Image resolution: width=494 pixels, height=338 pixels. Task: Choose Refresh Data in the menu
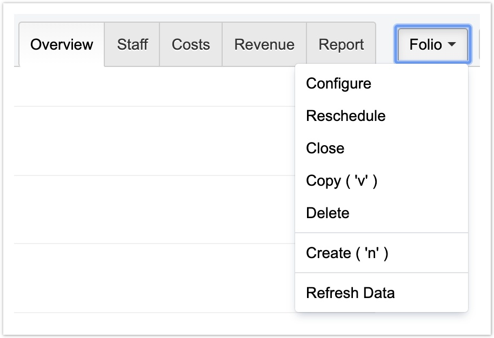[x=350, y=293]
